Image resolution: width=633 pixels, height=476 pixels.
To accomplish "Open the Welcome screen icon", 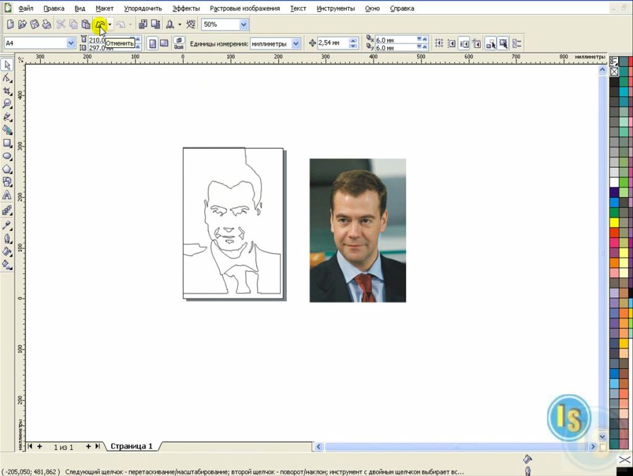I will click(191, 25).
